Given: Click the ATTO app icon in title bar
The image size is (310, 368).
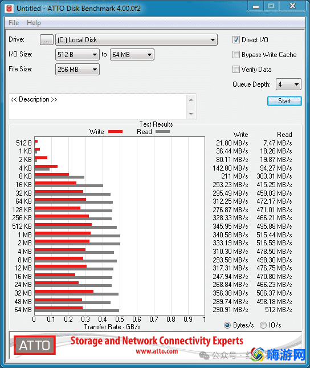Looking at the screenshot, I should click(9, 9).
